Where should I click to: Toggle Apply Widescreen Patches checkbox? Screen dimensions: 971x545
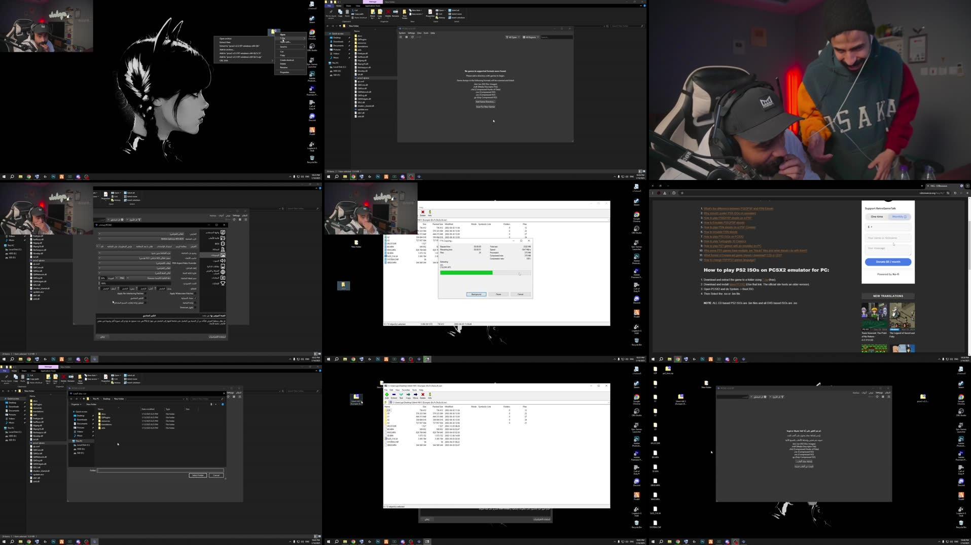[195, 293]
